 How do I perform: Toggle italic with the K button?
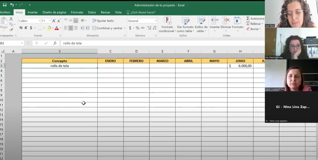click(x=26, y=28)
